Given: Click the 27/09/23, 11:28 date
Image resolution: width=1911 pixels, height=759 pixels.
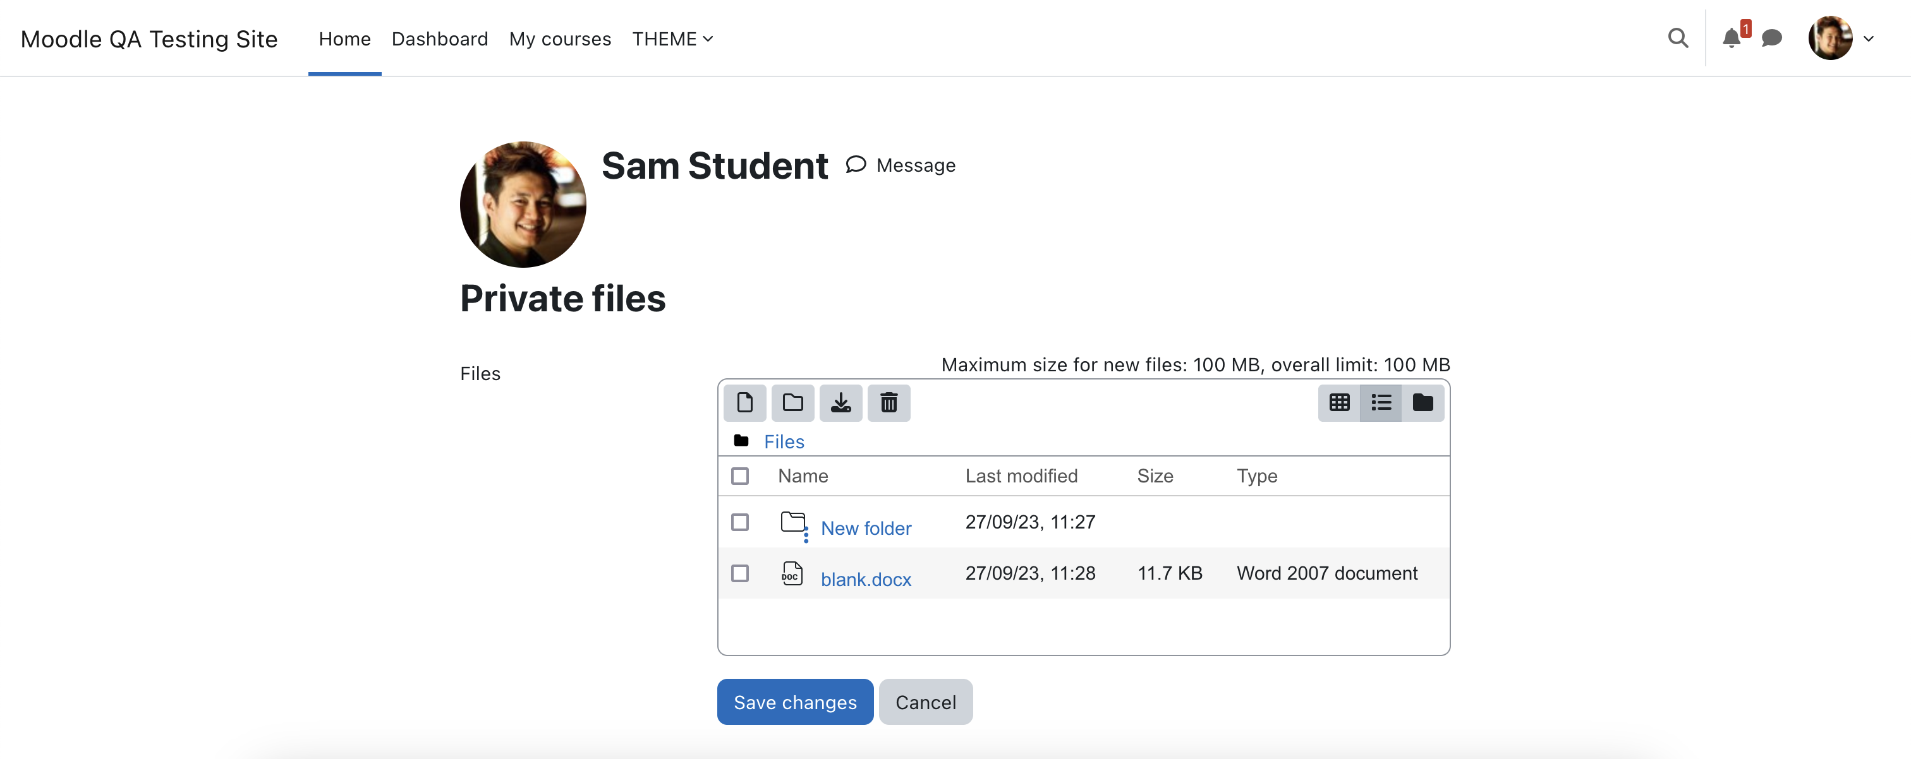Looking at the screenshot, I should pyautogui.click(x=1029, y=573).
